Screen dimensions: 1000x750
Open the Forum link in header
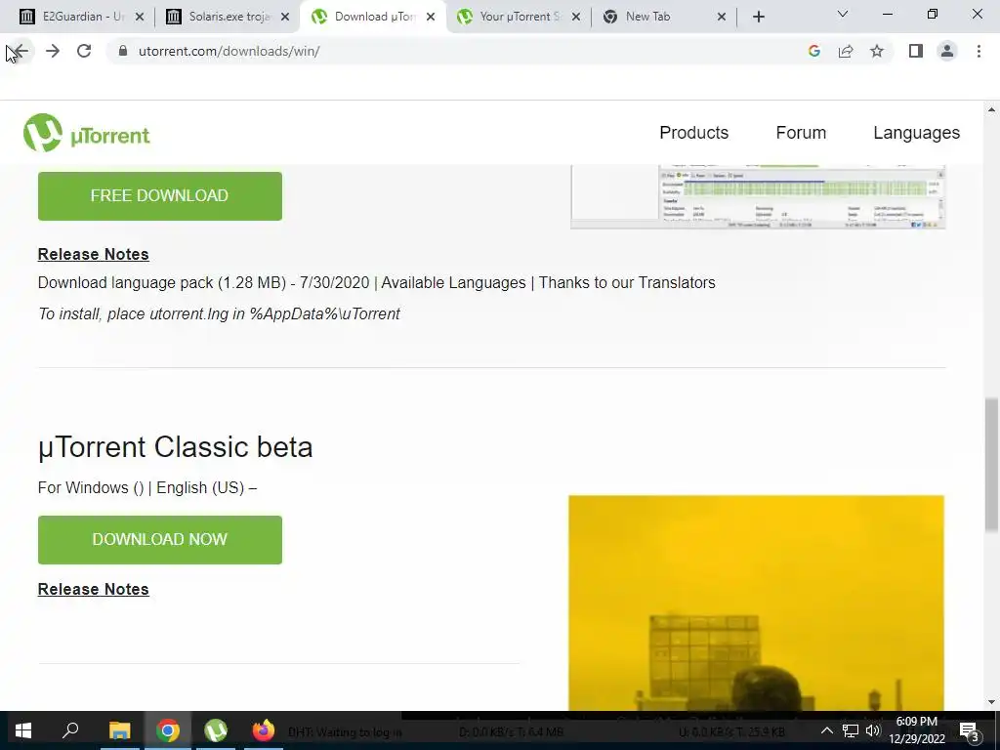[801, 133]
